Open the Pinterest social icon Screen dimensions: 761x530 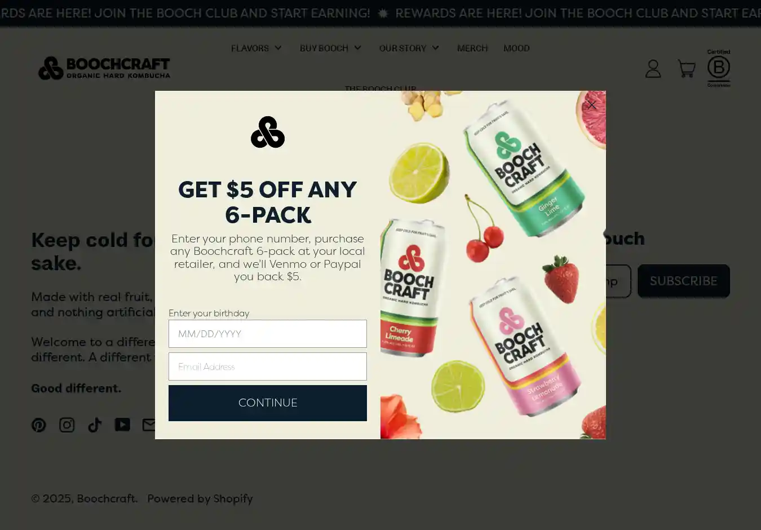(x=39, y=425)
